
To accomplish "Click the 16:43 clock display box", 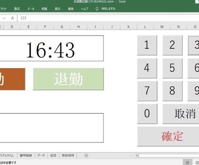I will [51, 48].
